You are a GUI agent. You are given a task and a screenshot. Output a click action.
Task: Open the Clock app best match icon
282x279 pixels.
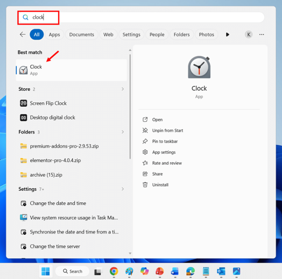click(23, 70)
